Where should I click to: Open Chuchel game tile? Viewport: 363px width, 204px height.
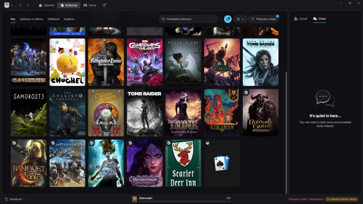[67, 62]
